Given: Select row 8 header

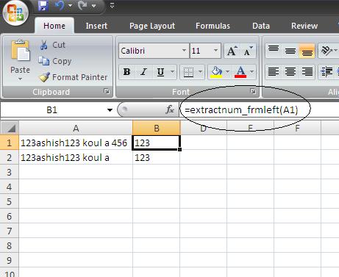Looking at the screenshot, I should coord(10,245).
